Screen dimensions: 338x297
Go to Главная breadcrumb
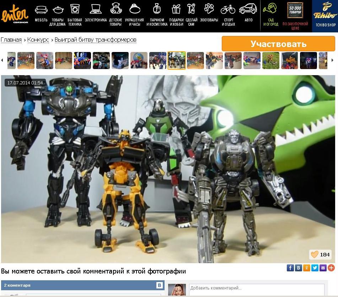click(x=11, y=40)
